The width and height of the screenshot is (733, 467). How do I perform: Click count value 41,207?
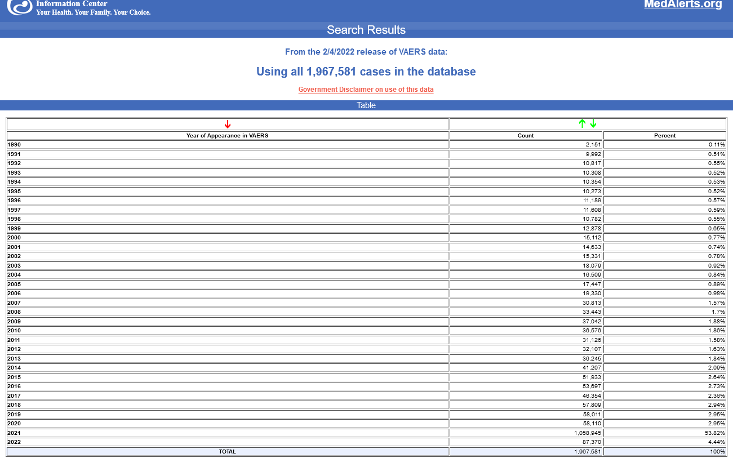point(592,368)
